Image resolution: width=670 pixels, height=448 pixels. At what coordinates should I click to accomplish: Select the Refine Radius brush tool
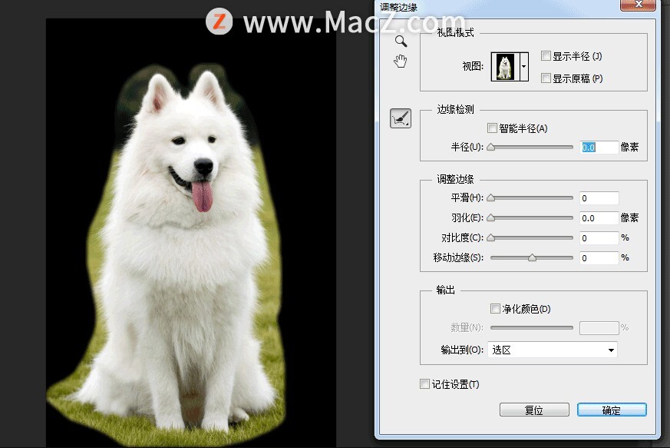401,118
